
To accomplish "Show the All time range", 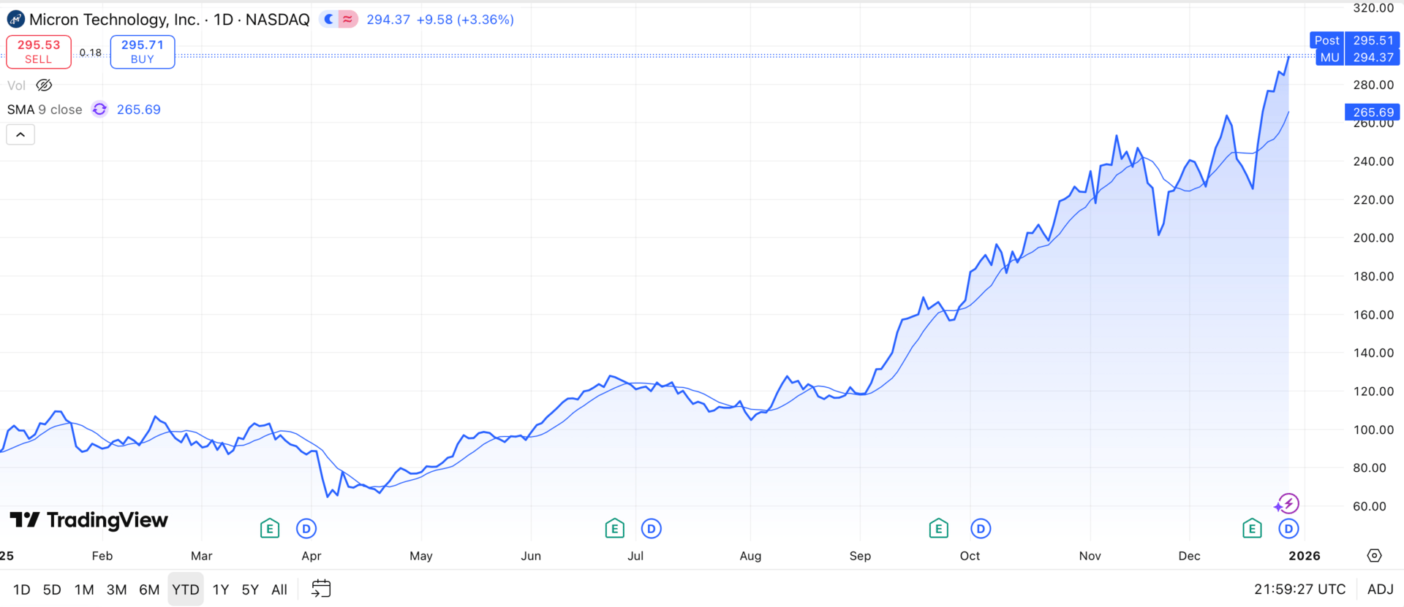I will click(x=279, y=589).
